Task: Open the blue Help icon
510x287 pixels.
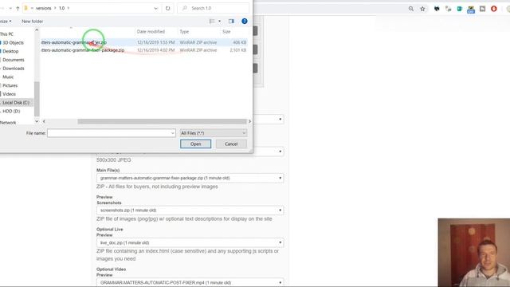Action: pos(245,22)
